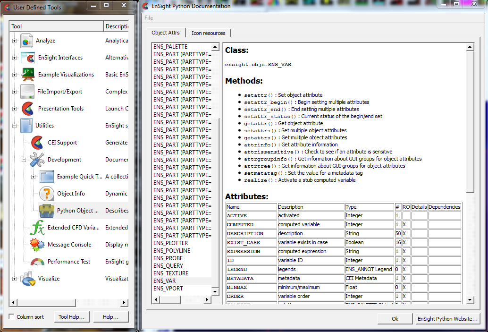Click the tools tree horizontal scroll right arrow
This screenshot has width=488, height=332.
point(124,302)
